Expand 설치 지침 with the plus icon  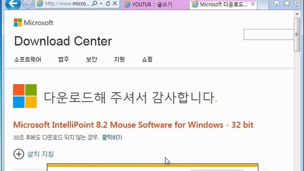[x=19, y=154]
